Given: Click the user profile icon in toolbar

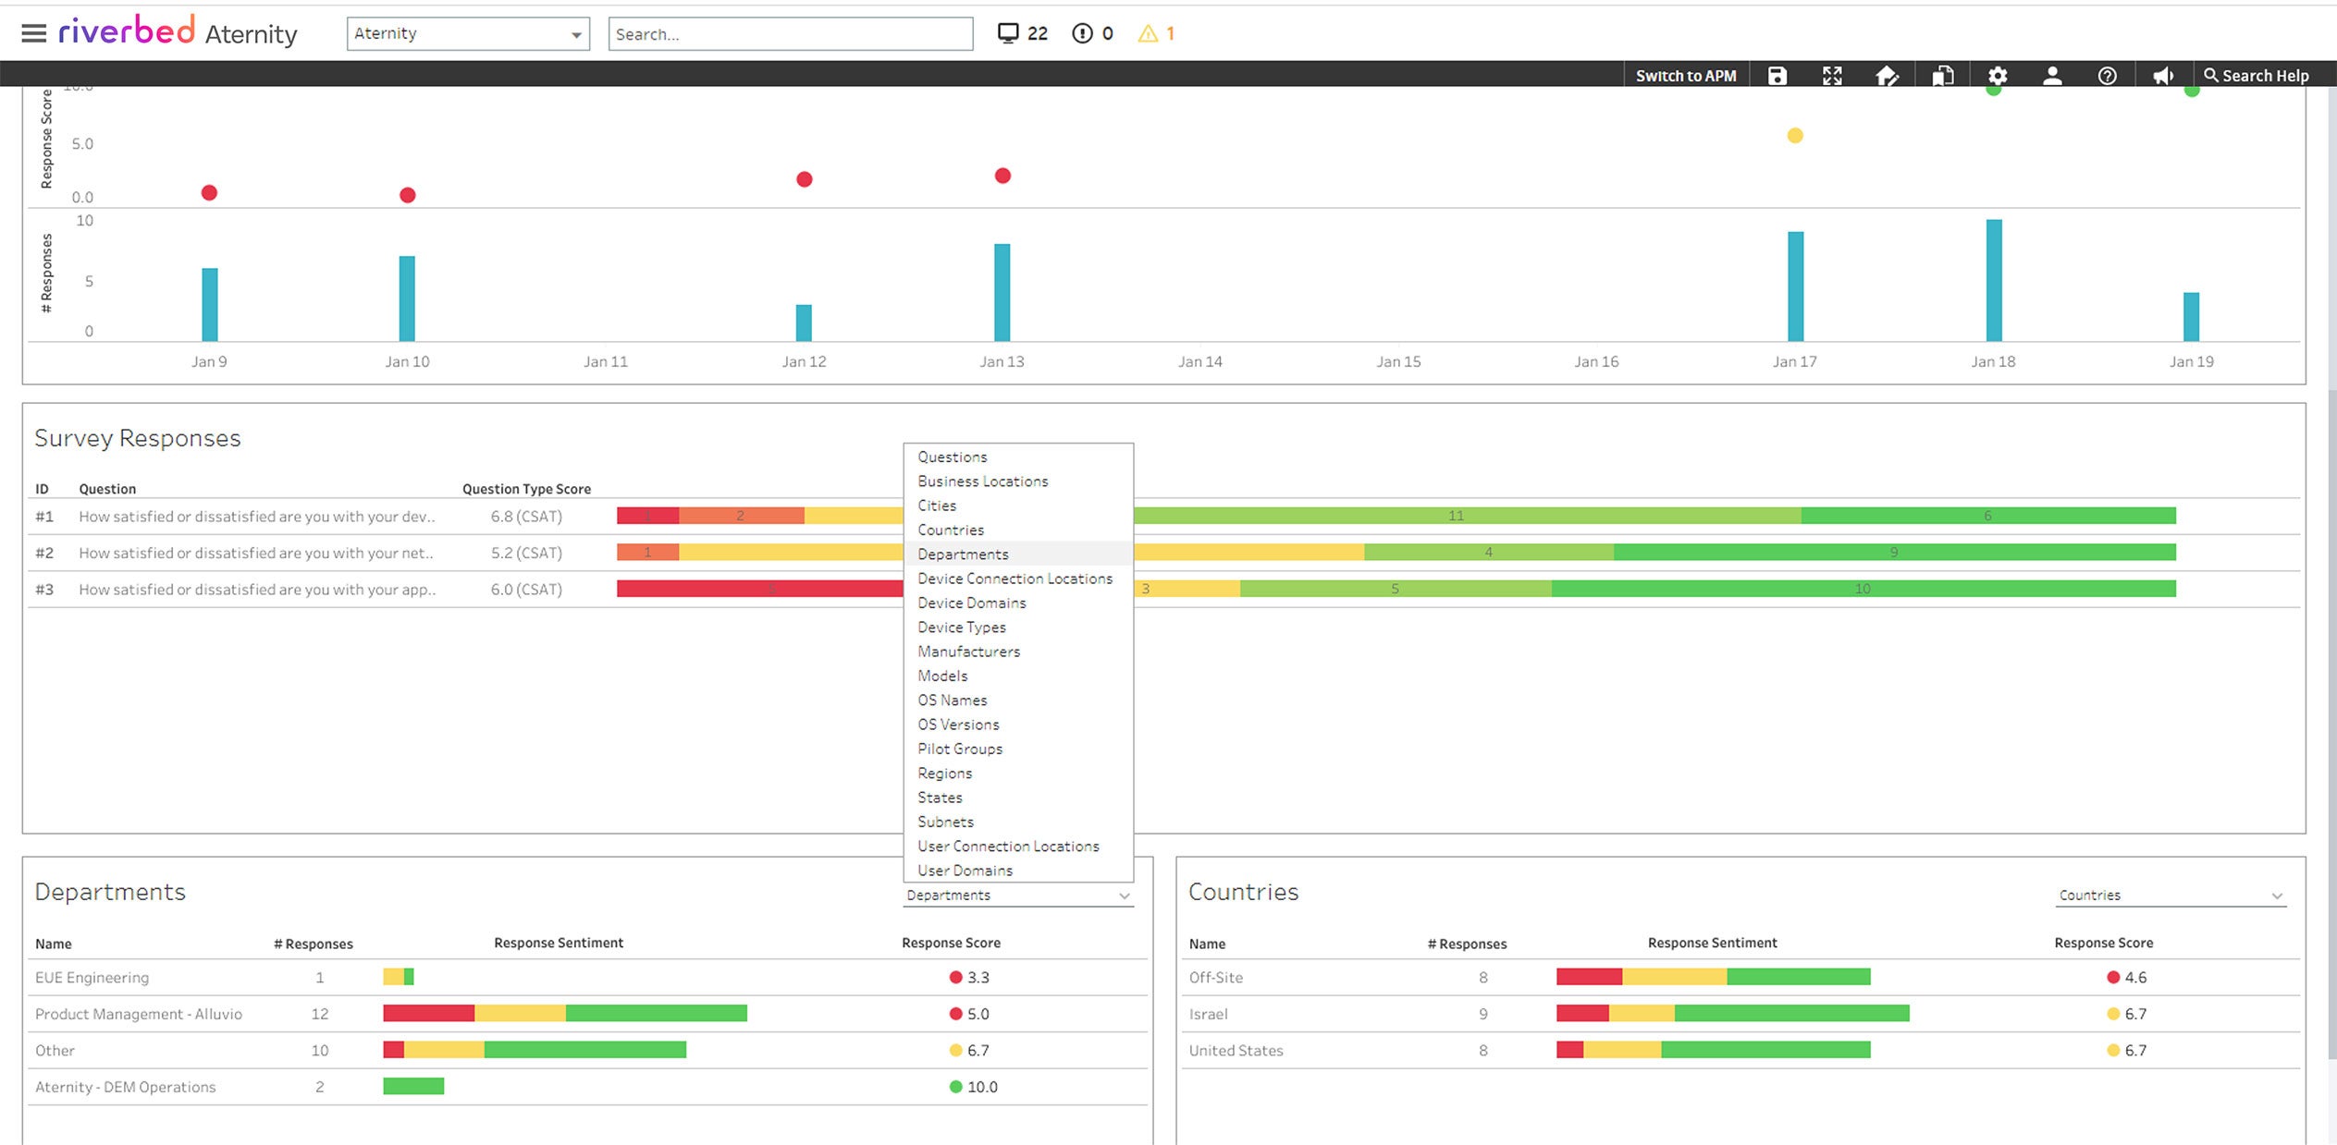Looking at the screenshot, I should pyautogui.click(x=2051, y=76).
